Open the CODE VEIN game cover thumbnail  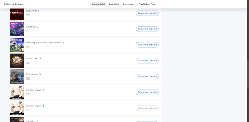point(17,14)
